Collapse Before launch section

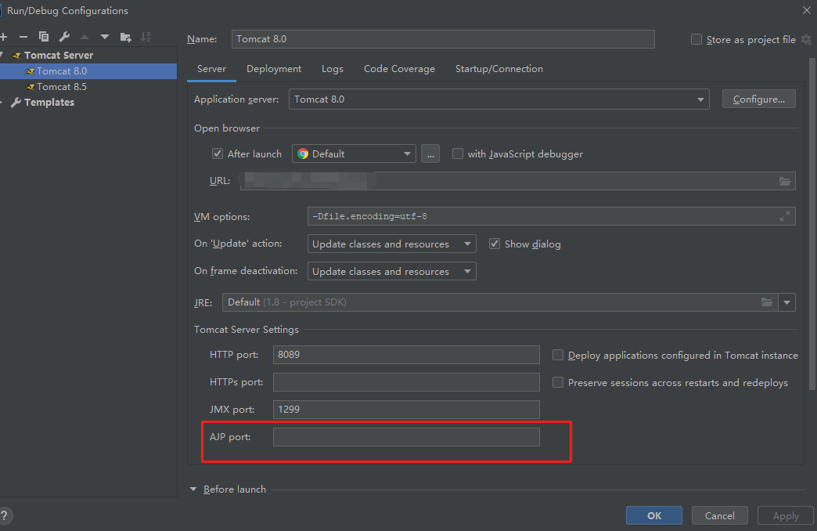coord(193,489)
